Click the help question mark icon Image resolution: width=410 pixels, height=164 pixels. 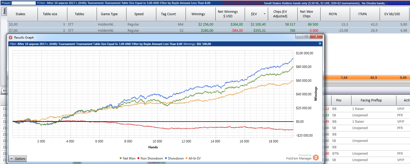click(x=320, y=44)
